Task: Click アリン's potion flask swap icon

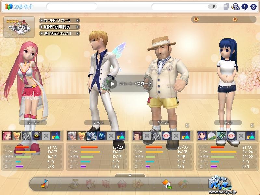Action: click(x=251, y=136)
